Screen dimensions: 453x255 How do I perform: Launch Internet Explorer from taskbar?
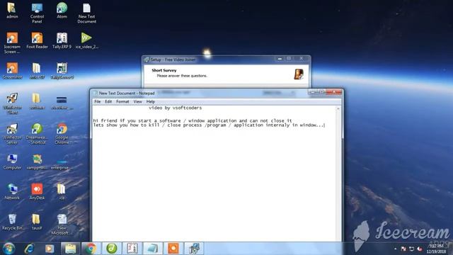click(x=29, y=249)
